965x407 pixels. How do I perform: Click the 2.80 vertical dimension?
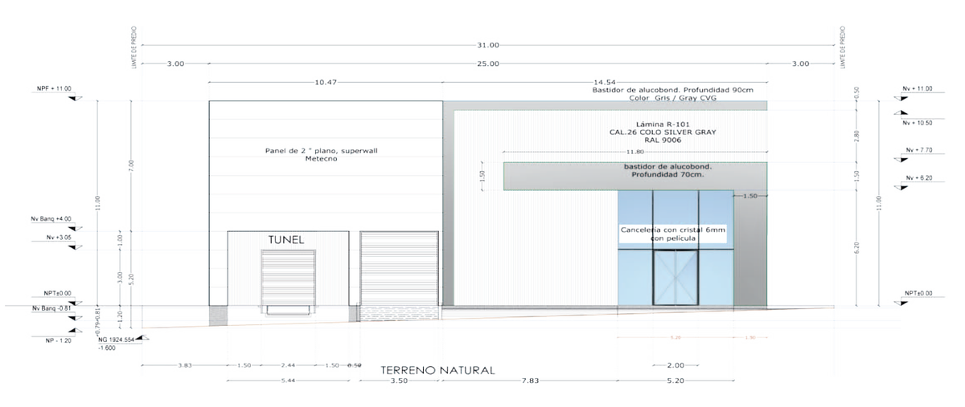pos(856,136)
